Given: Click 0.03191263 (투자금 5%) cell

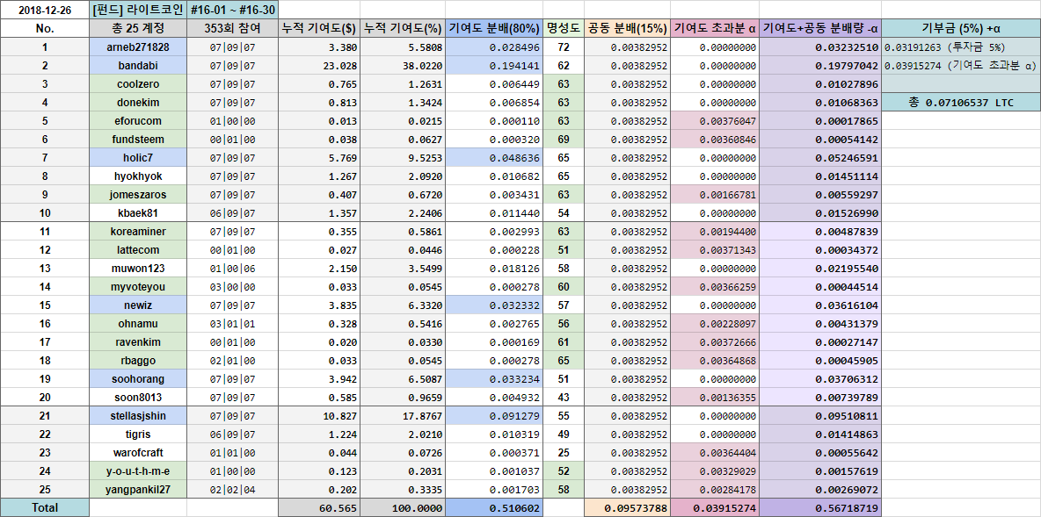Looking at the screenshot, I should pyautogui.click(x=961, y=47).
